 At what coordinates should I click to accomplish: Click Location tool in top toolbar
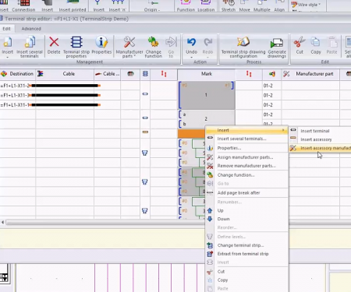[x=206, y=5]
